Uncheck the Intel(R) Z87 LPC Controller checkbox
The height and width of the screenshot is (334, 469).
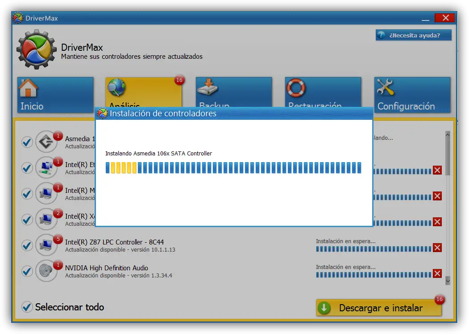(27, 245)
